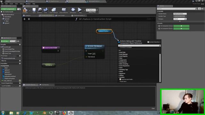Viewport: 205px width, 115px height.
Task: Click the plus icon on Functions section
Action: [x=20, y=56]
